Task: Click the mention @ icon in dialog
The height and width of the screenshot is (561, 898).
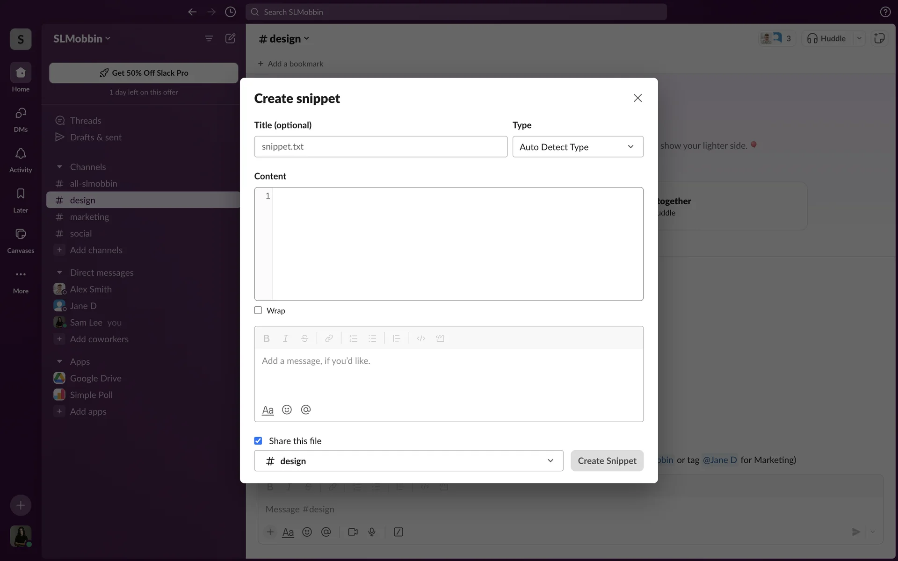Action: click(x=306, y=410)
